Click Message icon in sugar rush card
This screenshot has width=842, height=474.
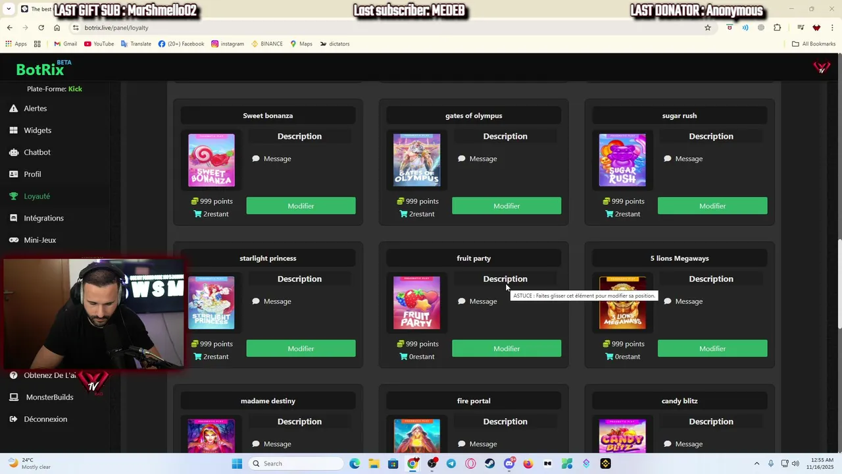668,159
